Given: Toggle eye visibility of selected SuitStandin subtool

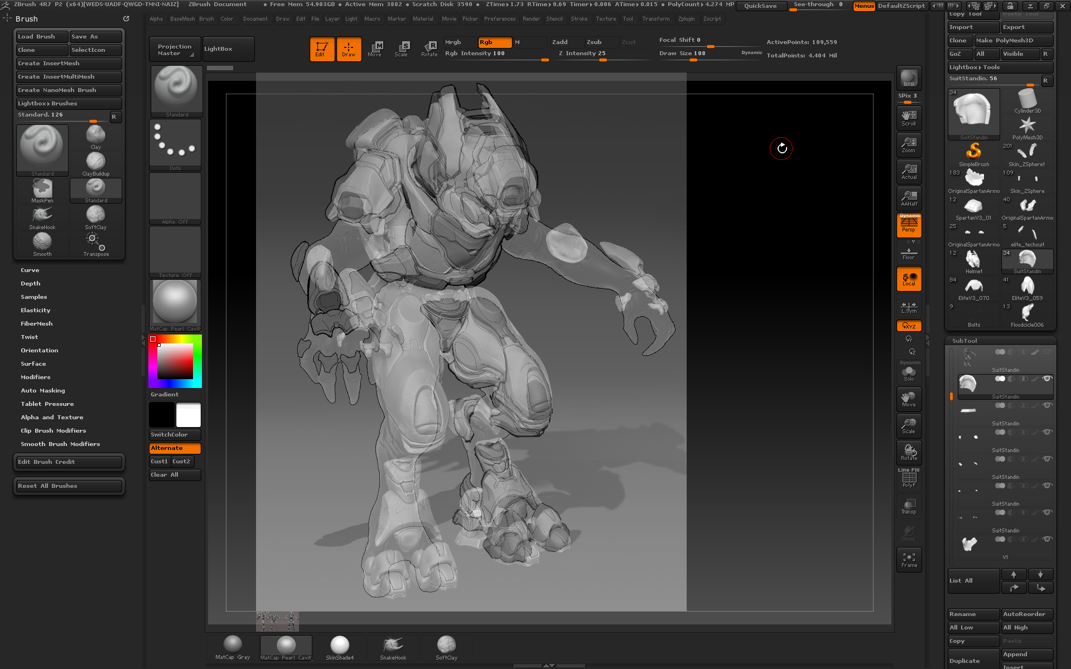Looking at the screenshot, I should (x=1047, y=379).
